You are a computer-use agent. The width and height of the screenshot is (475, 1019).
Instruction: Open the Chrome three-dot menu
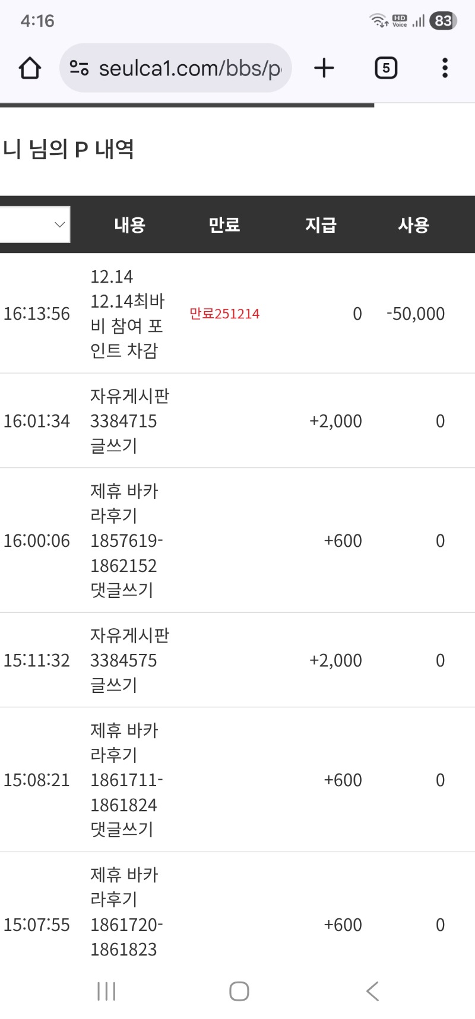(444, 68)
